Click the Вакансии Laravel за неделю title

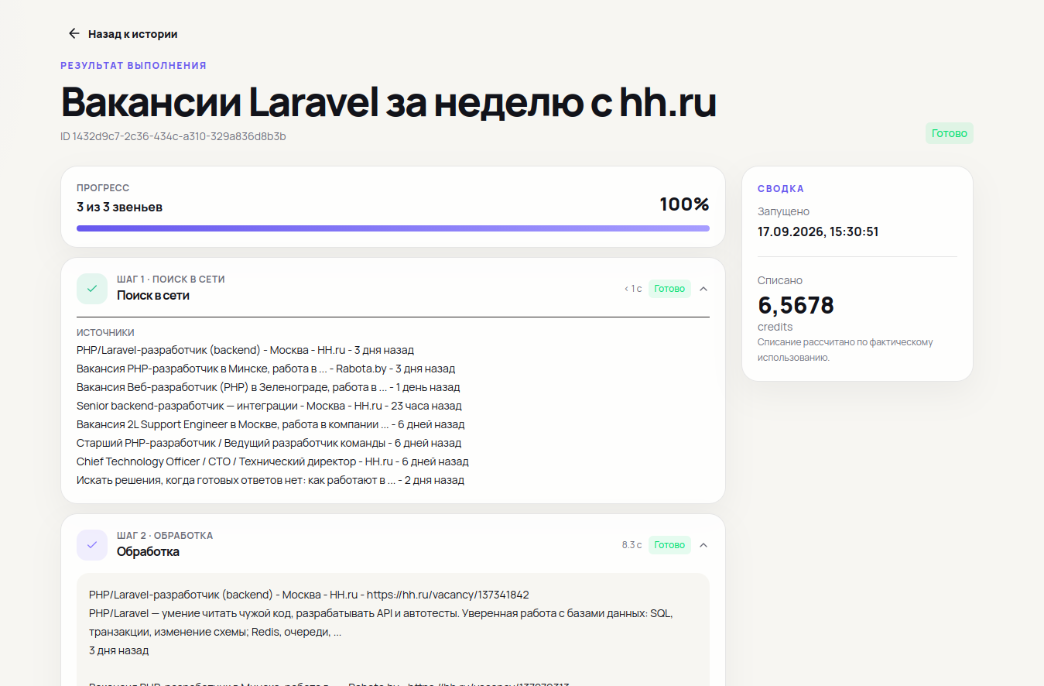pos(389,102)
